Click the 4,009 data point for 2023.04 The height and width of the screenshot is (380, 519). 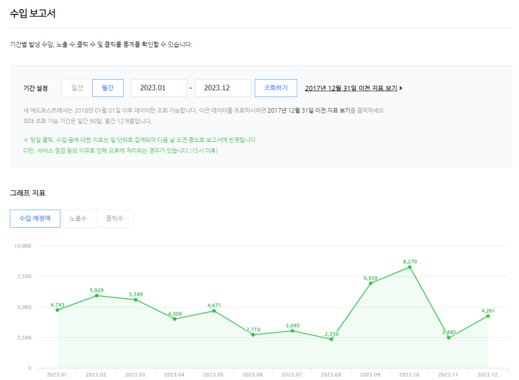175,319
